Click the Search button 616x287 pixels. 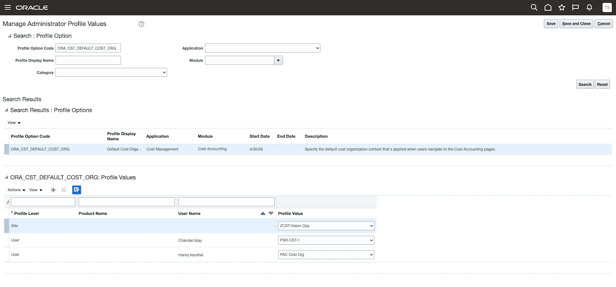point(585,84)
